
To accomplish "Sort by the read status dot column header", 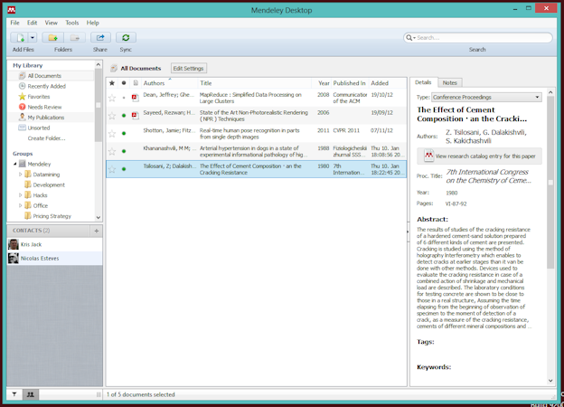I will [124, 83].
